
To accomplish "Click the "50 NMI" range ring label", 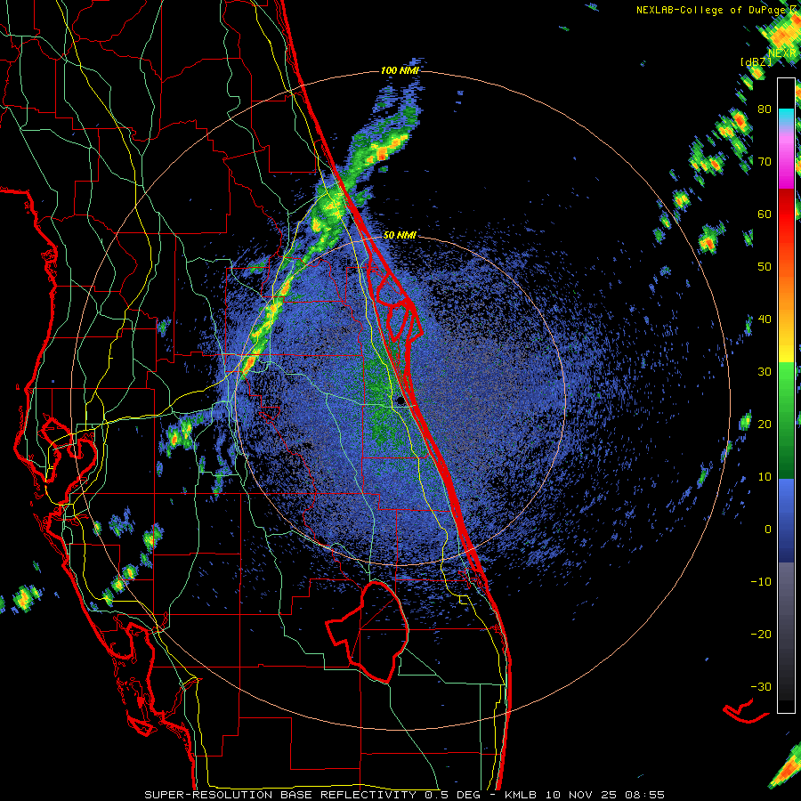I will click(x=400, y=236).
